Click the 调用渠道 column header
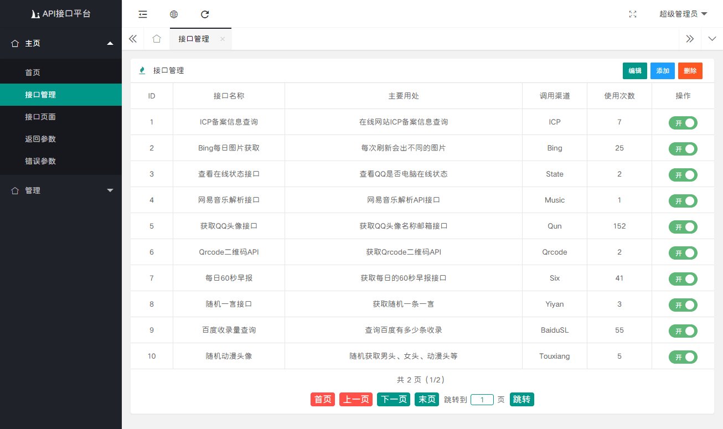This screenshot has width=723, height=429. point(555,96)
